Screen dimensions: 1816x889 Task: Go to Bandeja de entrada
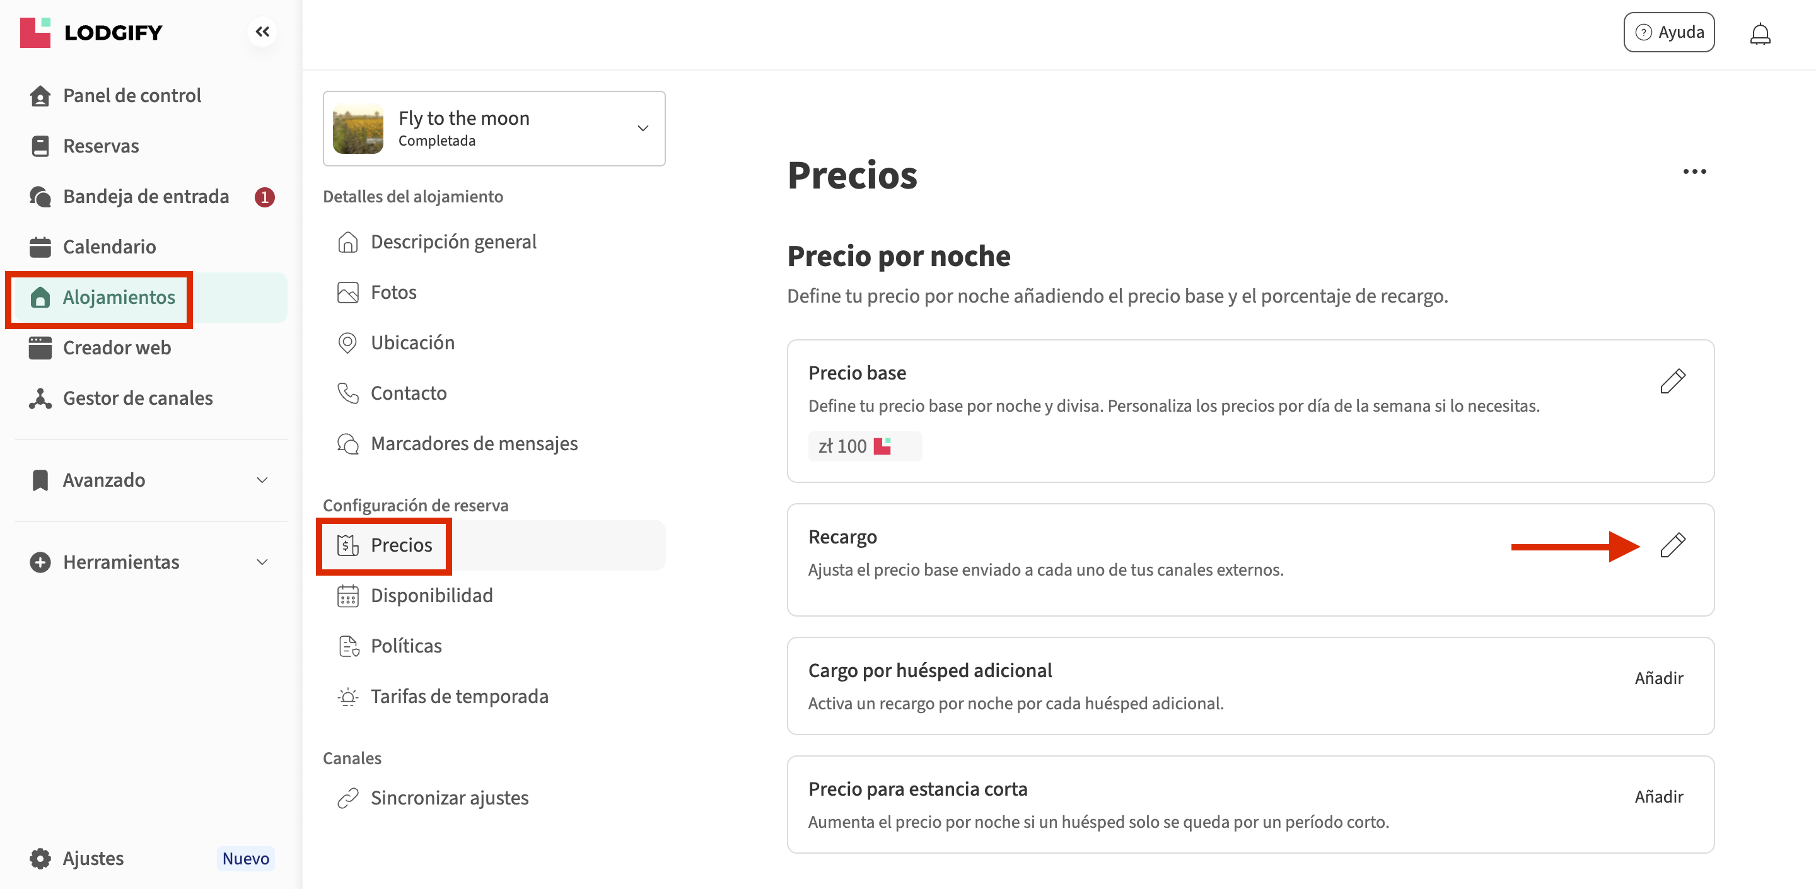coord(145,196)
